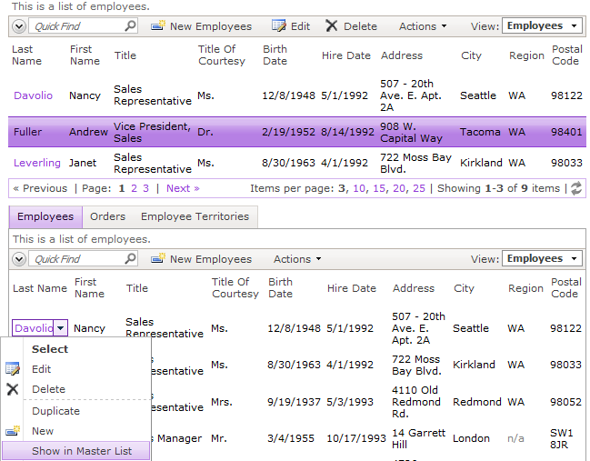Sort top list by Last Name header

(x=26, y=55)
